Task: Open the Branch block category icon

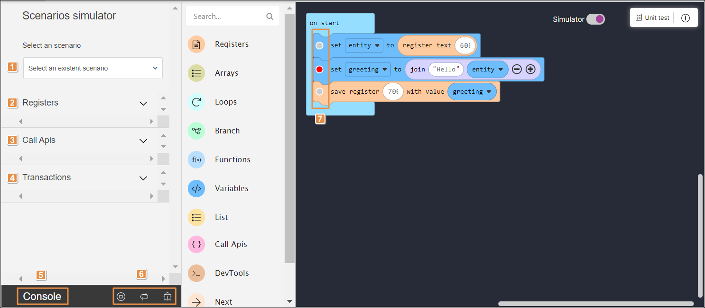Action: [196, 131]
